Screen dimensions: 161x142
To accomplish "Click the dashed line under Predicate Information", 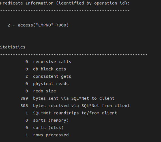I will 65,10.
